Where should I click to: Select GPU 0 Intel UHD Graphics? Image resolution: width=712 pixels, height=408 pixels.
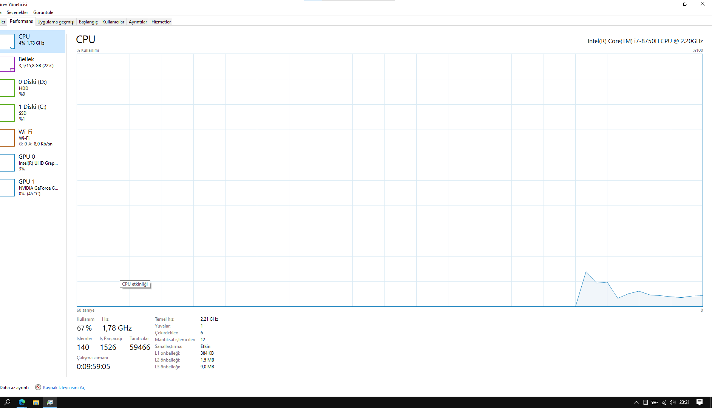[32, 162]
